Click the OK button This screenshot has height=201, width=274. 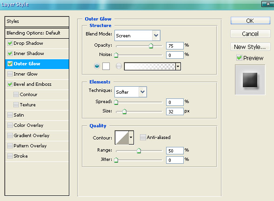(250, 21)
